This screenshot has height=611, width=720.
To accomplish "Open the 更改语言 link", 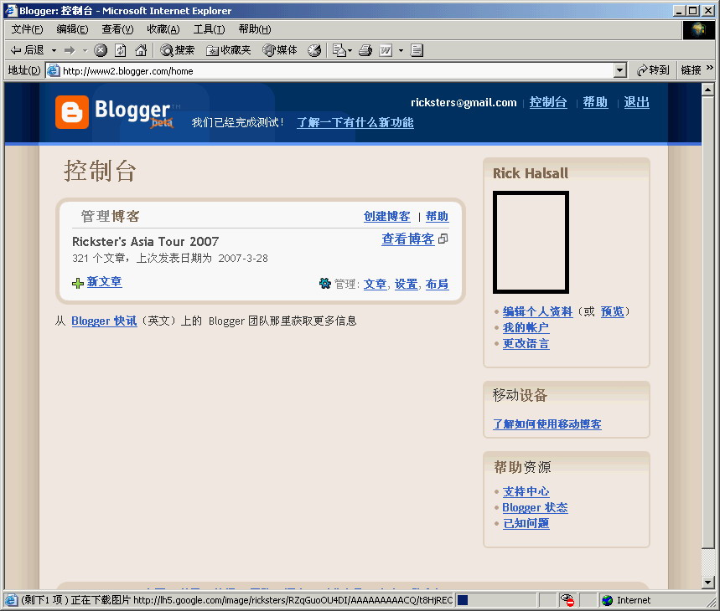I will 526,344.
